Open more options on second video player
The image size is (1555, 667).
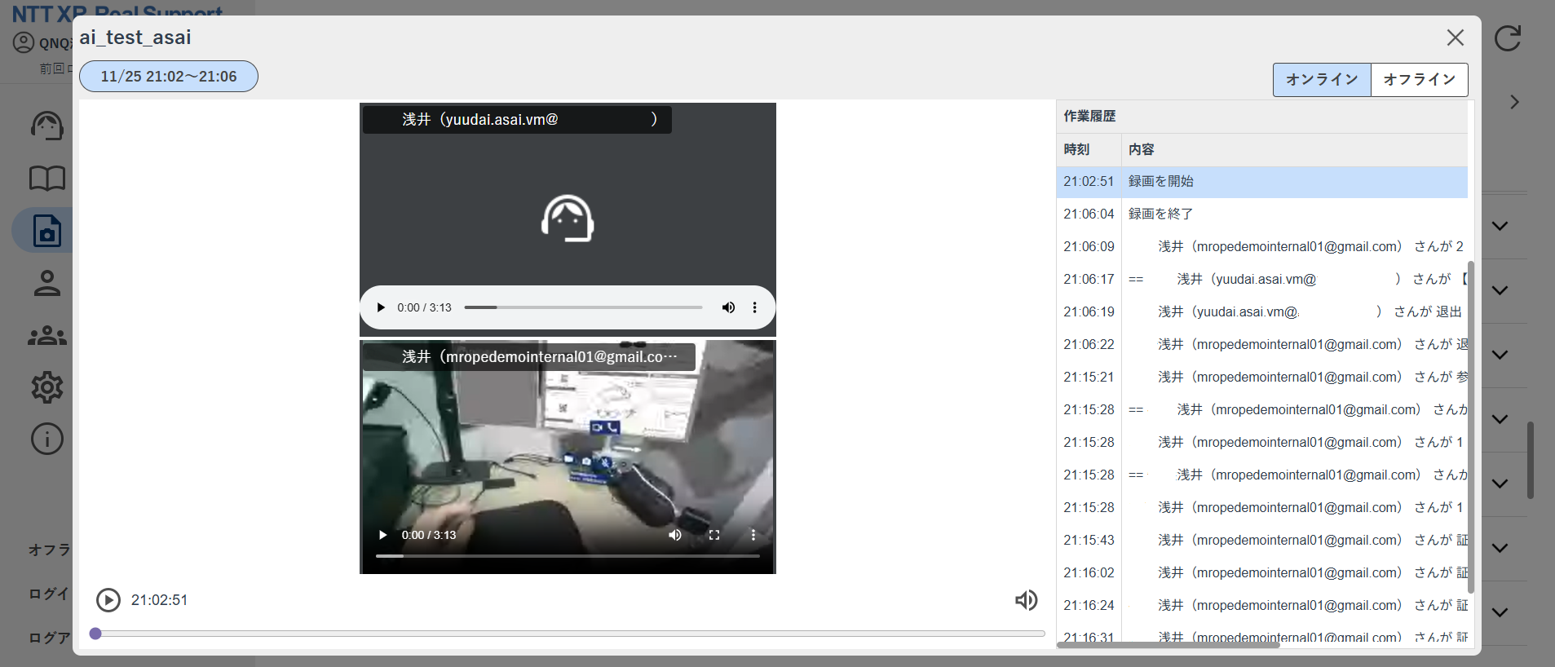(753, 535)
